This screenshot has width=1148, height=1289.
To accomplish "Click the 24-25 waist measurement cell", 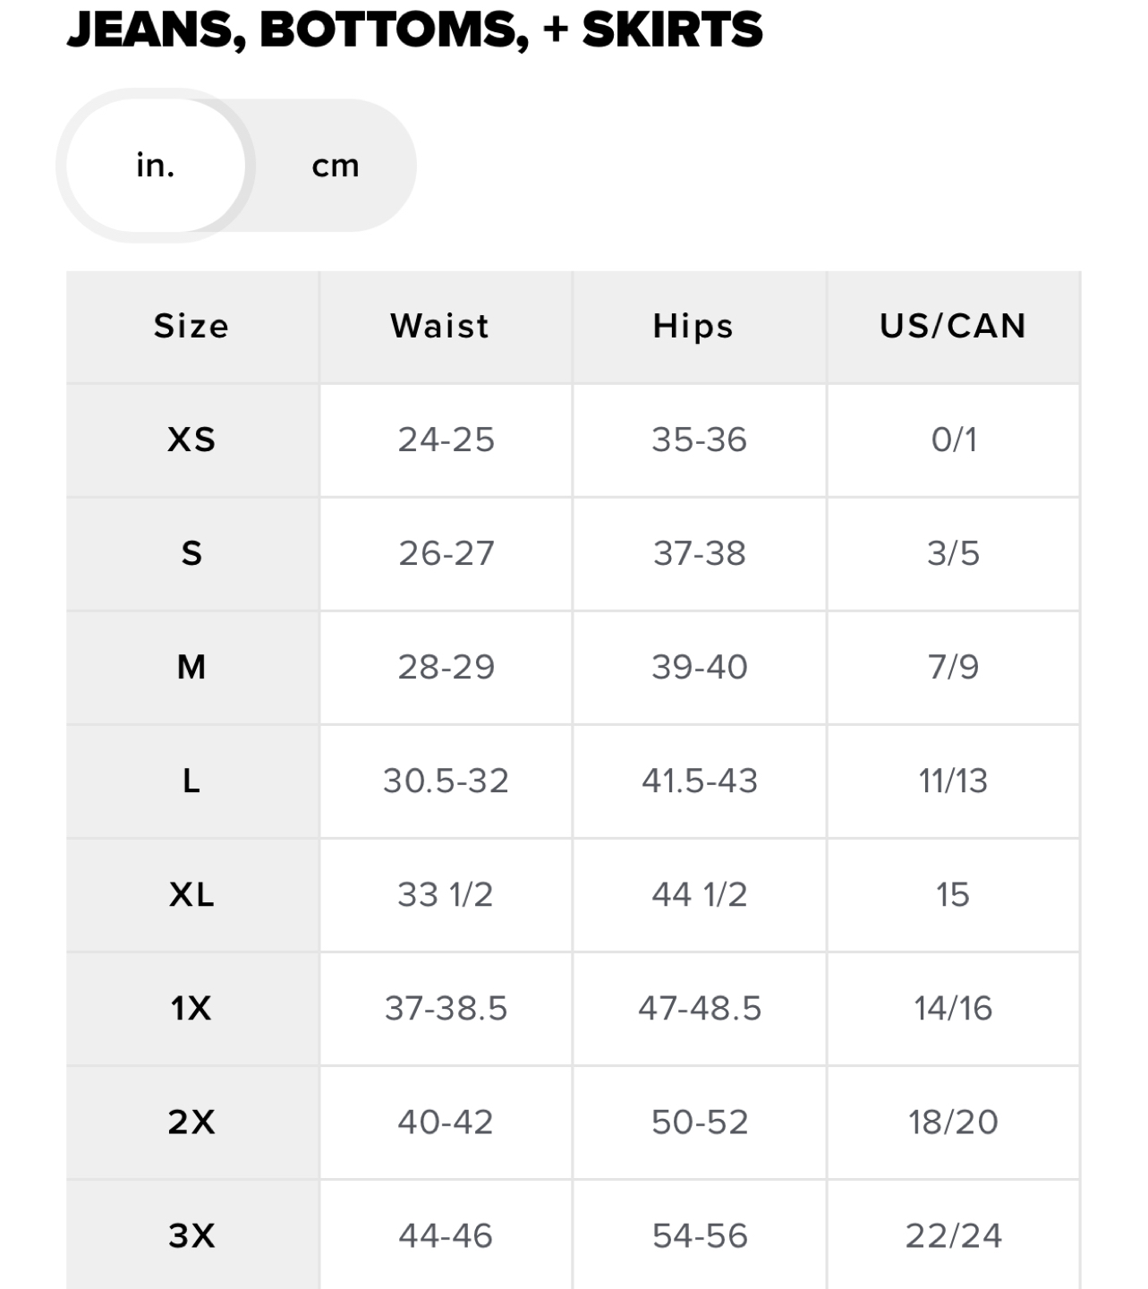I will [446, 440].
